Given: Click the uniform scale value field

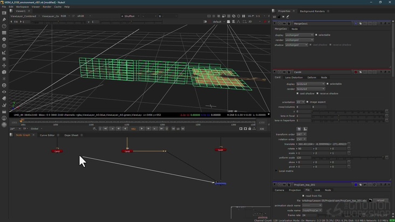Looking at the screenshot, I should point(303,158).
